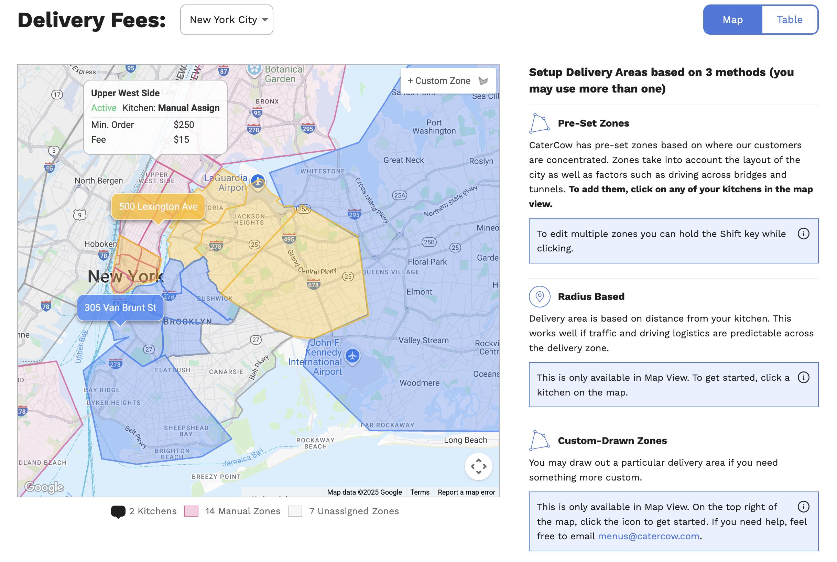The image size is (837, 562).
Task: Click the info icon in Shift key tip
Action: pos(803,234)
